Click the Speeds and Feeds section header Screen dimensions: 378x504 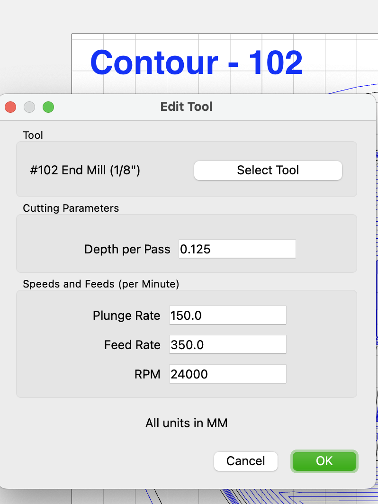pos(101,284)
